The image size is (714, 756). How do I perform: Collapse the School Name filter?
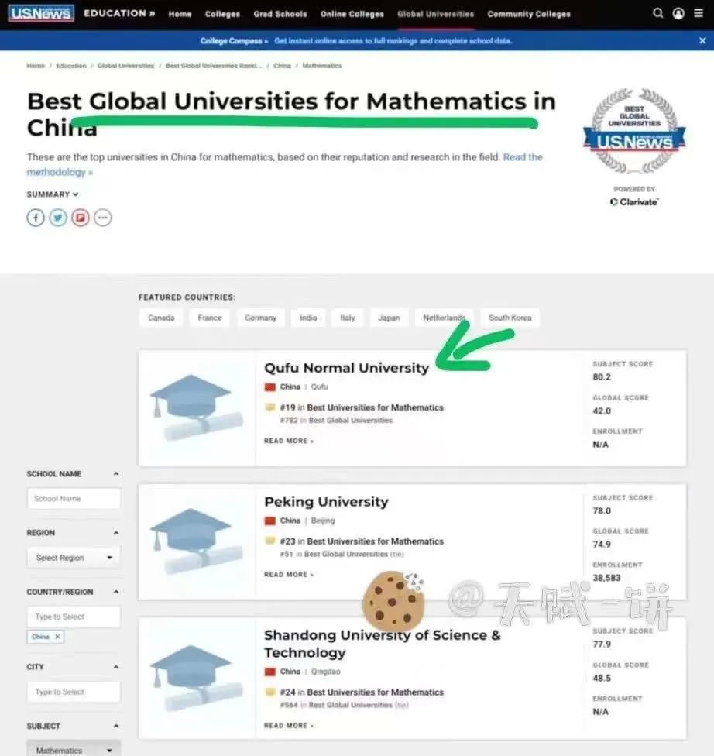(x=116, y=474)
